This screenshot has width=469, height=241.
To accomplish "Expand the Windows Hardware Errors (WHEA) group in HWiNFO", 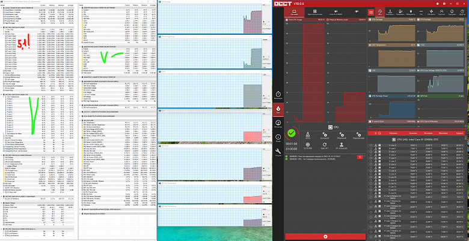I will click(x=80, y=213).
